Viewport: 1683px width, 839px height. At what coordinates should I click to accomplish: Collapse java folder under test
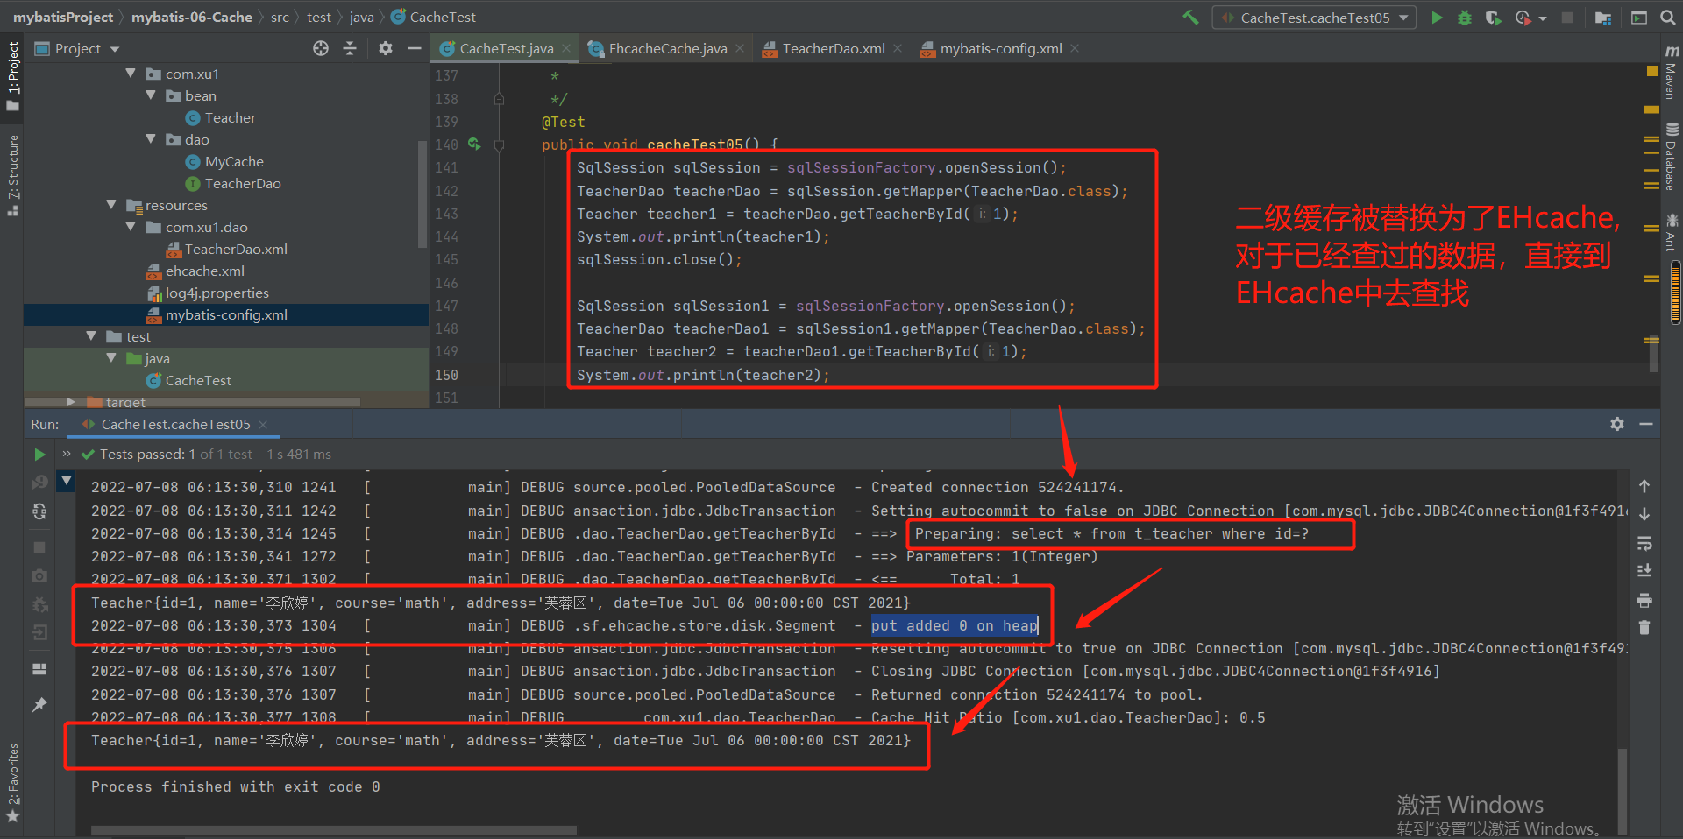tap(111, 358)
